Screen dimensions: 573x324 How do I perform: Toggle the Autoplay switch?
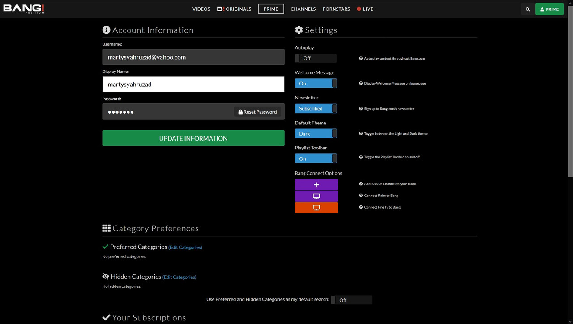coord(316,58)
